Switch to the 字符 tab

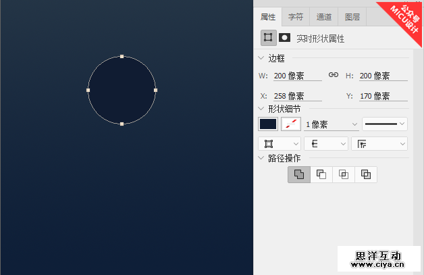click(296, 17)
